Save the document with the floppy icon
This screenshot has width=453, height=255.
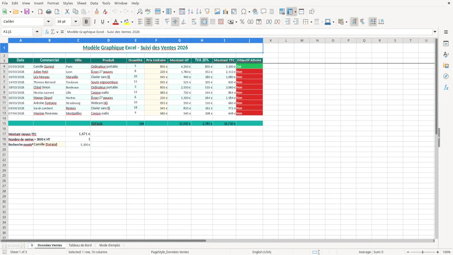(x=27, y=12)
